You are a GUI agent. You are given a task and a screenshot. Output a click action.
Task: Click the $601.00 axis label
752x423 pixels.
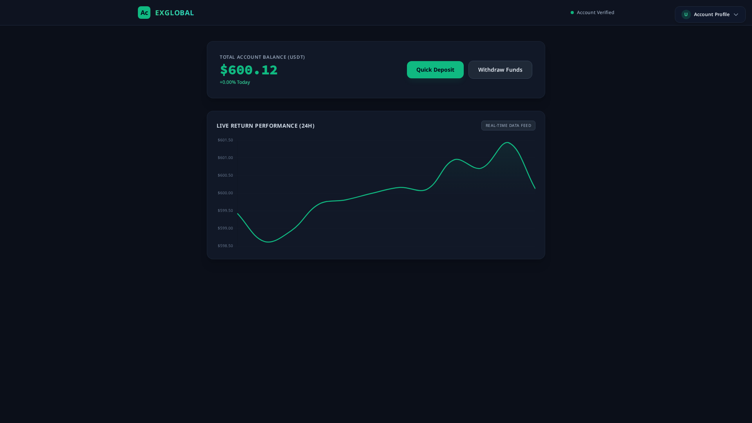[x=225, y=158]
